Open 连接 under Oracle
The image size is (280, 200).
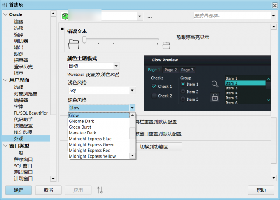pyautogui.click(x=19, y=22)
